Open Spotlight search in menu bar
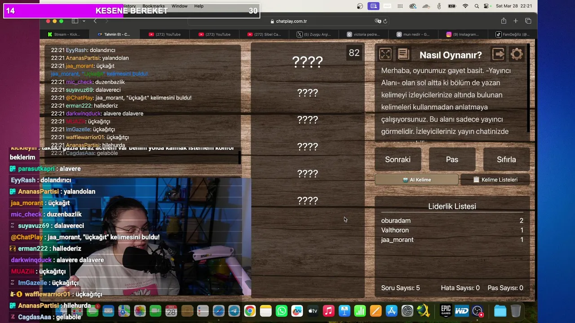 pyautogui.click(x=477, y=6)
